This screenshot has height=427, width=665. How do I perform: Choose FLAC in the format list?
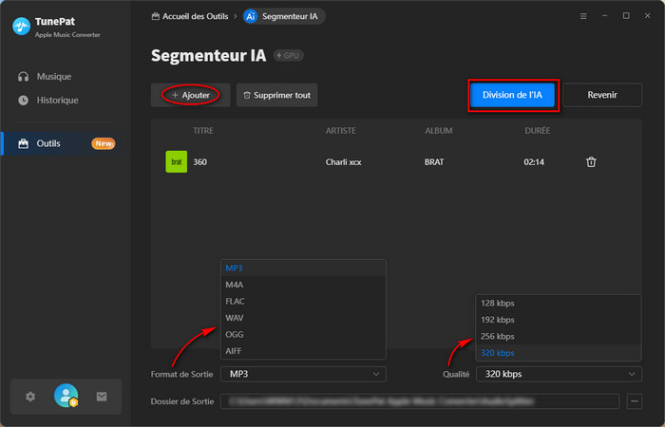pos(303,301)
